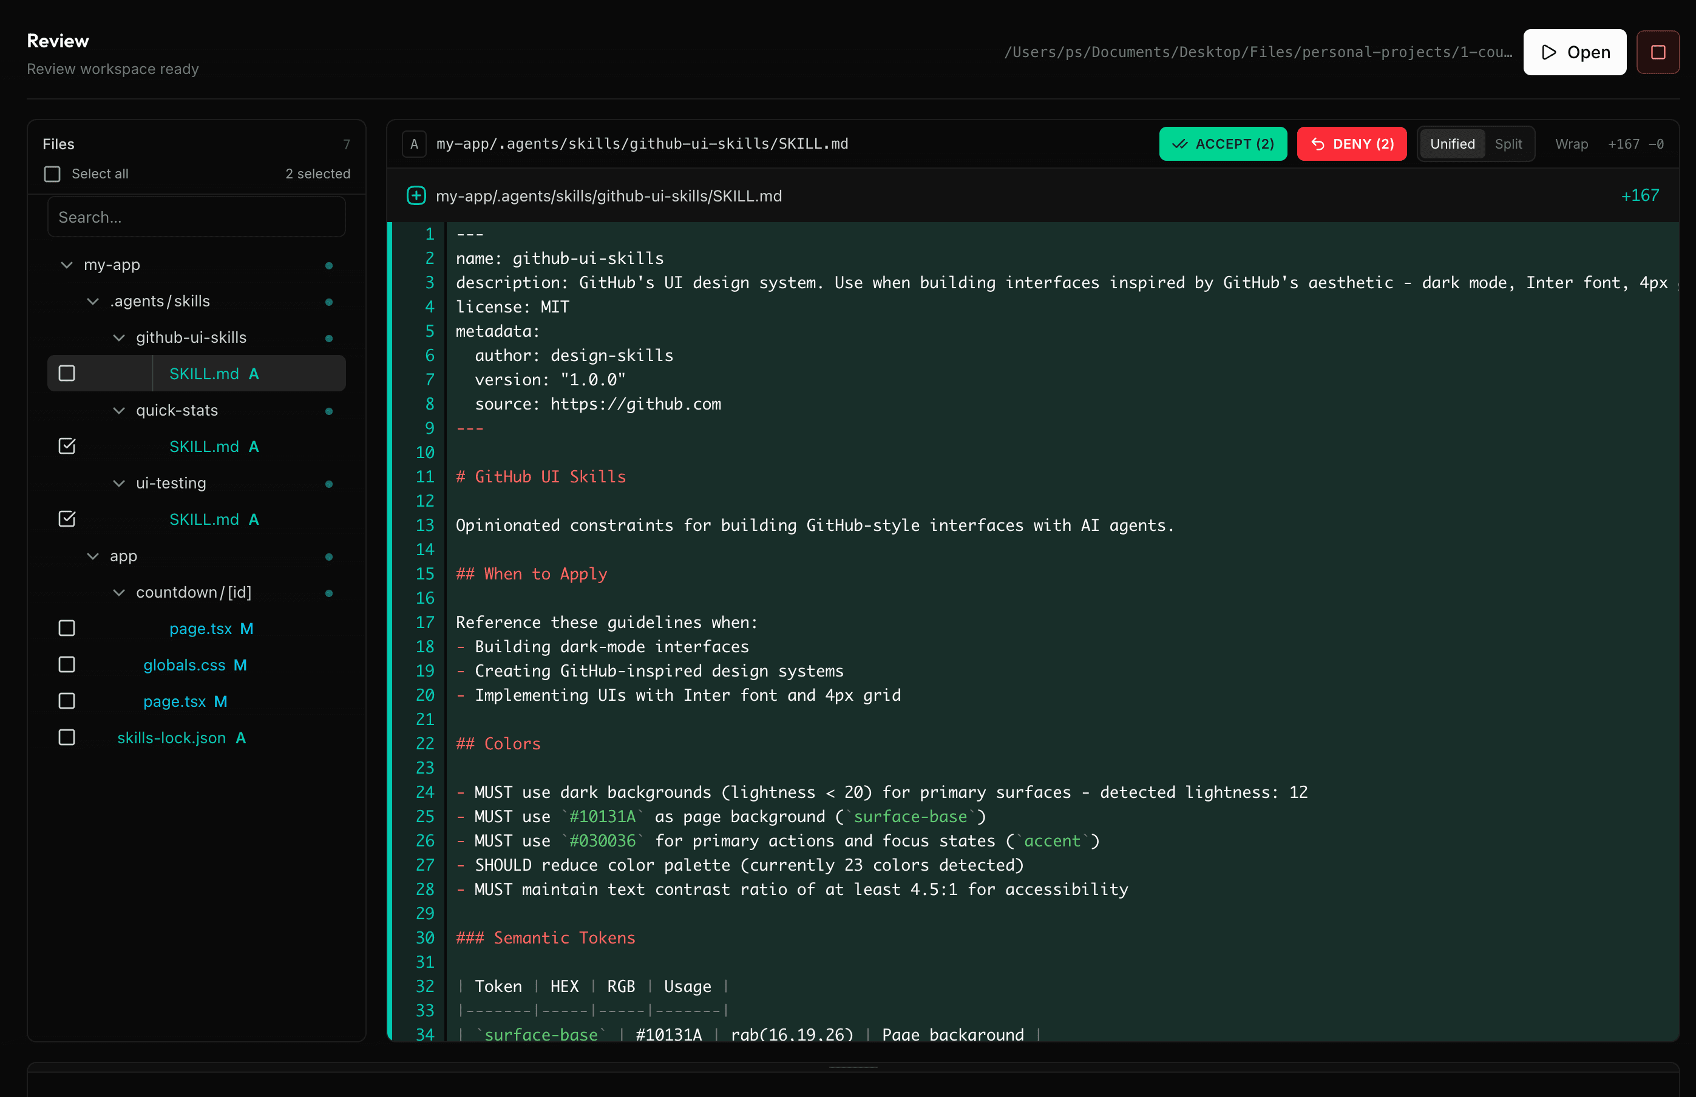The image size is (1696, 1097).
Task: Click change dot on app folder row
Action: [328, 556]
